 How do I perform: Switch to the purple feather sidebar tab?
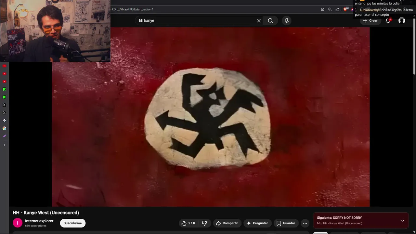tap(4, 136)
